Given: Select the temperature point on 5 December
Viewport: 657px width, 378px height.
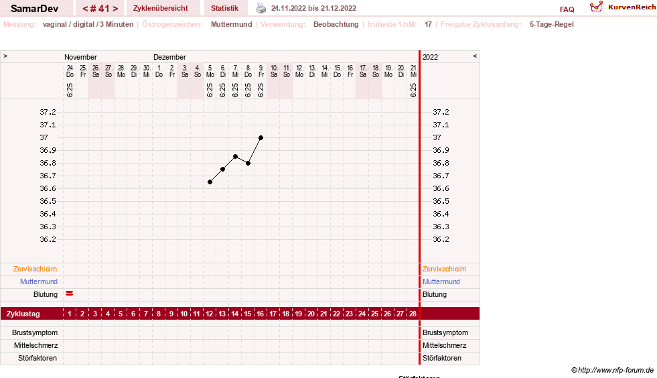Looking at the screenshot, I should [210, 182].
